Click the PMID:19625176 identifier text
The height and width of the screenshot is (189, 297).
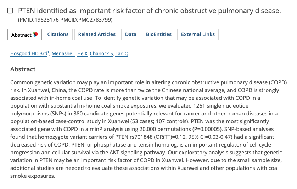[39, 20]
